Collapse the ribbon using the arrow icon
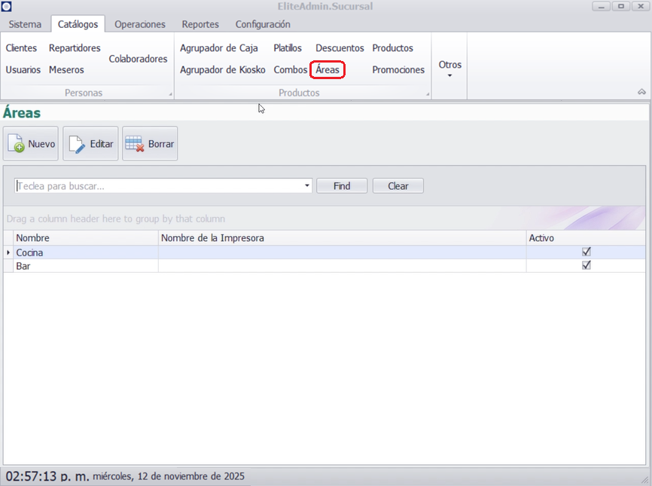Image resolution: width=652 pixels, height=486 pixels. click(x=641, y=92)
